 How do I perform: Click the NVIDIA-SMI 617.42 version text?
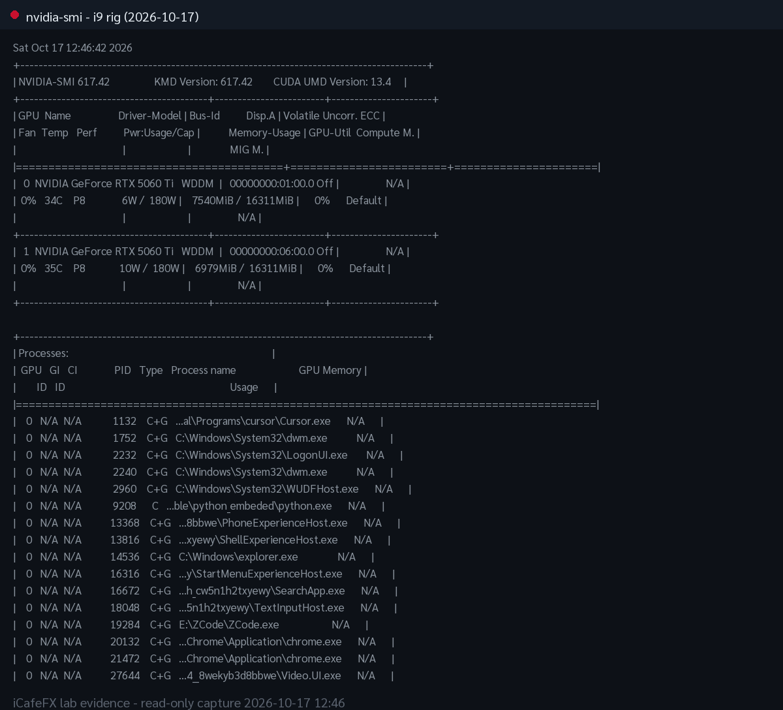64,82
